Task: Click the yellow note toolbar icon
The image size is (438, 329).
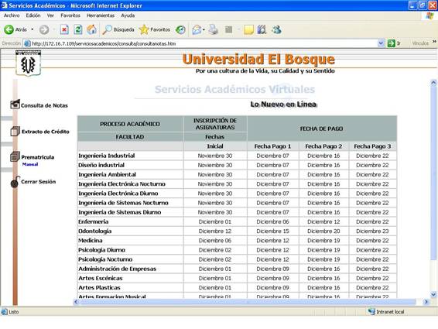Action: (x=248, y=29)
